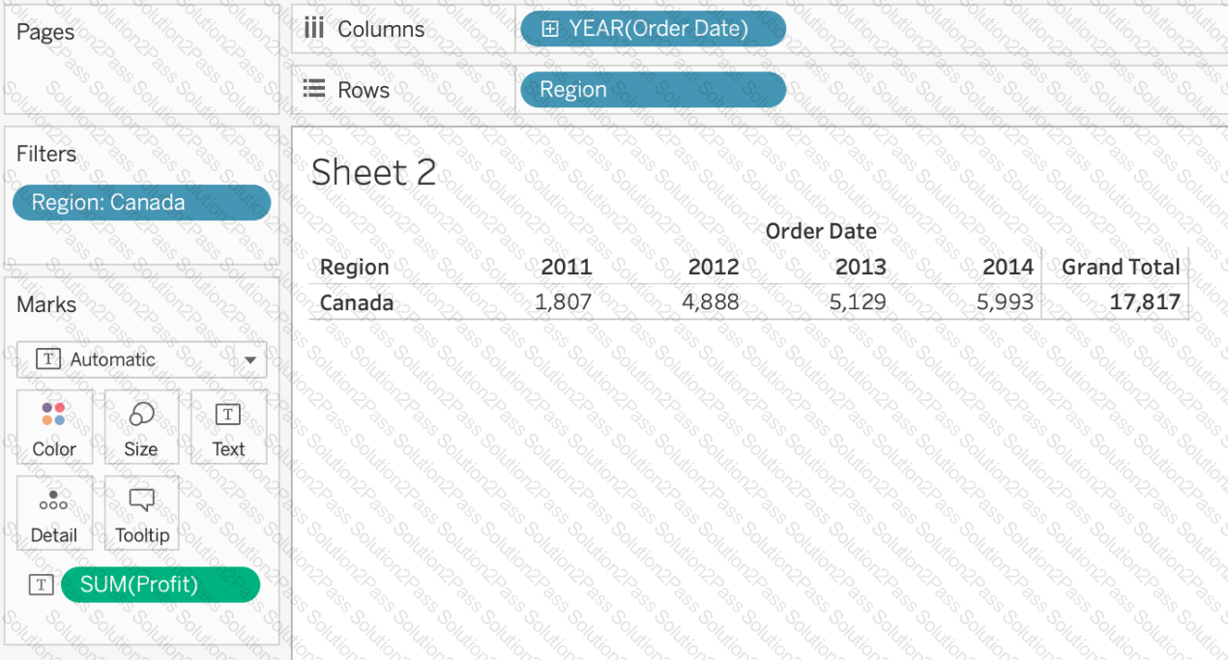Viewport: 1228px width, 660px height.
Task: Click the 2011 column header
Action: [567, 268]
